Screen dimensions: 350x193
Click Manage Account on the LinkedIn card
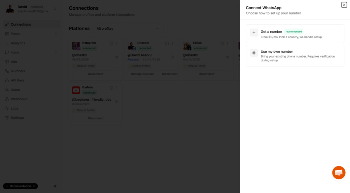142,74
